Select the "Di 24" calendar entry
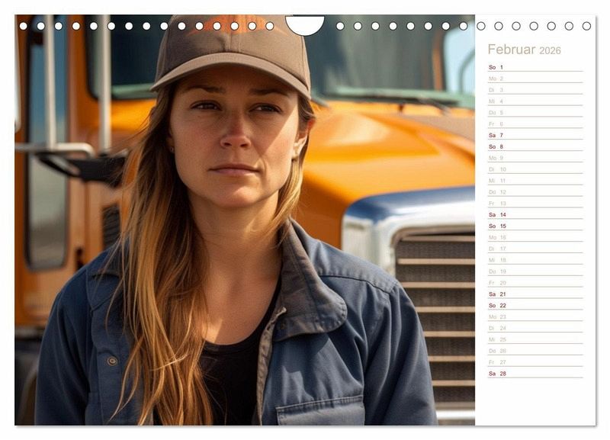Image resolution: width=610 pixels, height=440 pixels. point(535,328)
